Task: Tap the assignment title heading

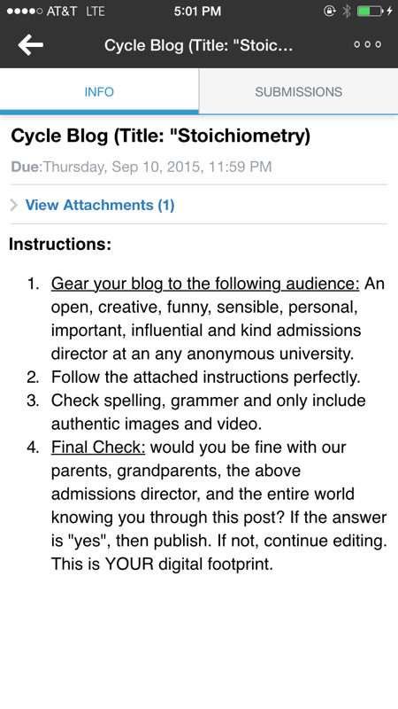Action: [x=161, y=136]
